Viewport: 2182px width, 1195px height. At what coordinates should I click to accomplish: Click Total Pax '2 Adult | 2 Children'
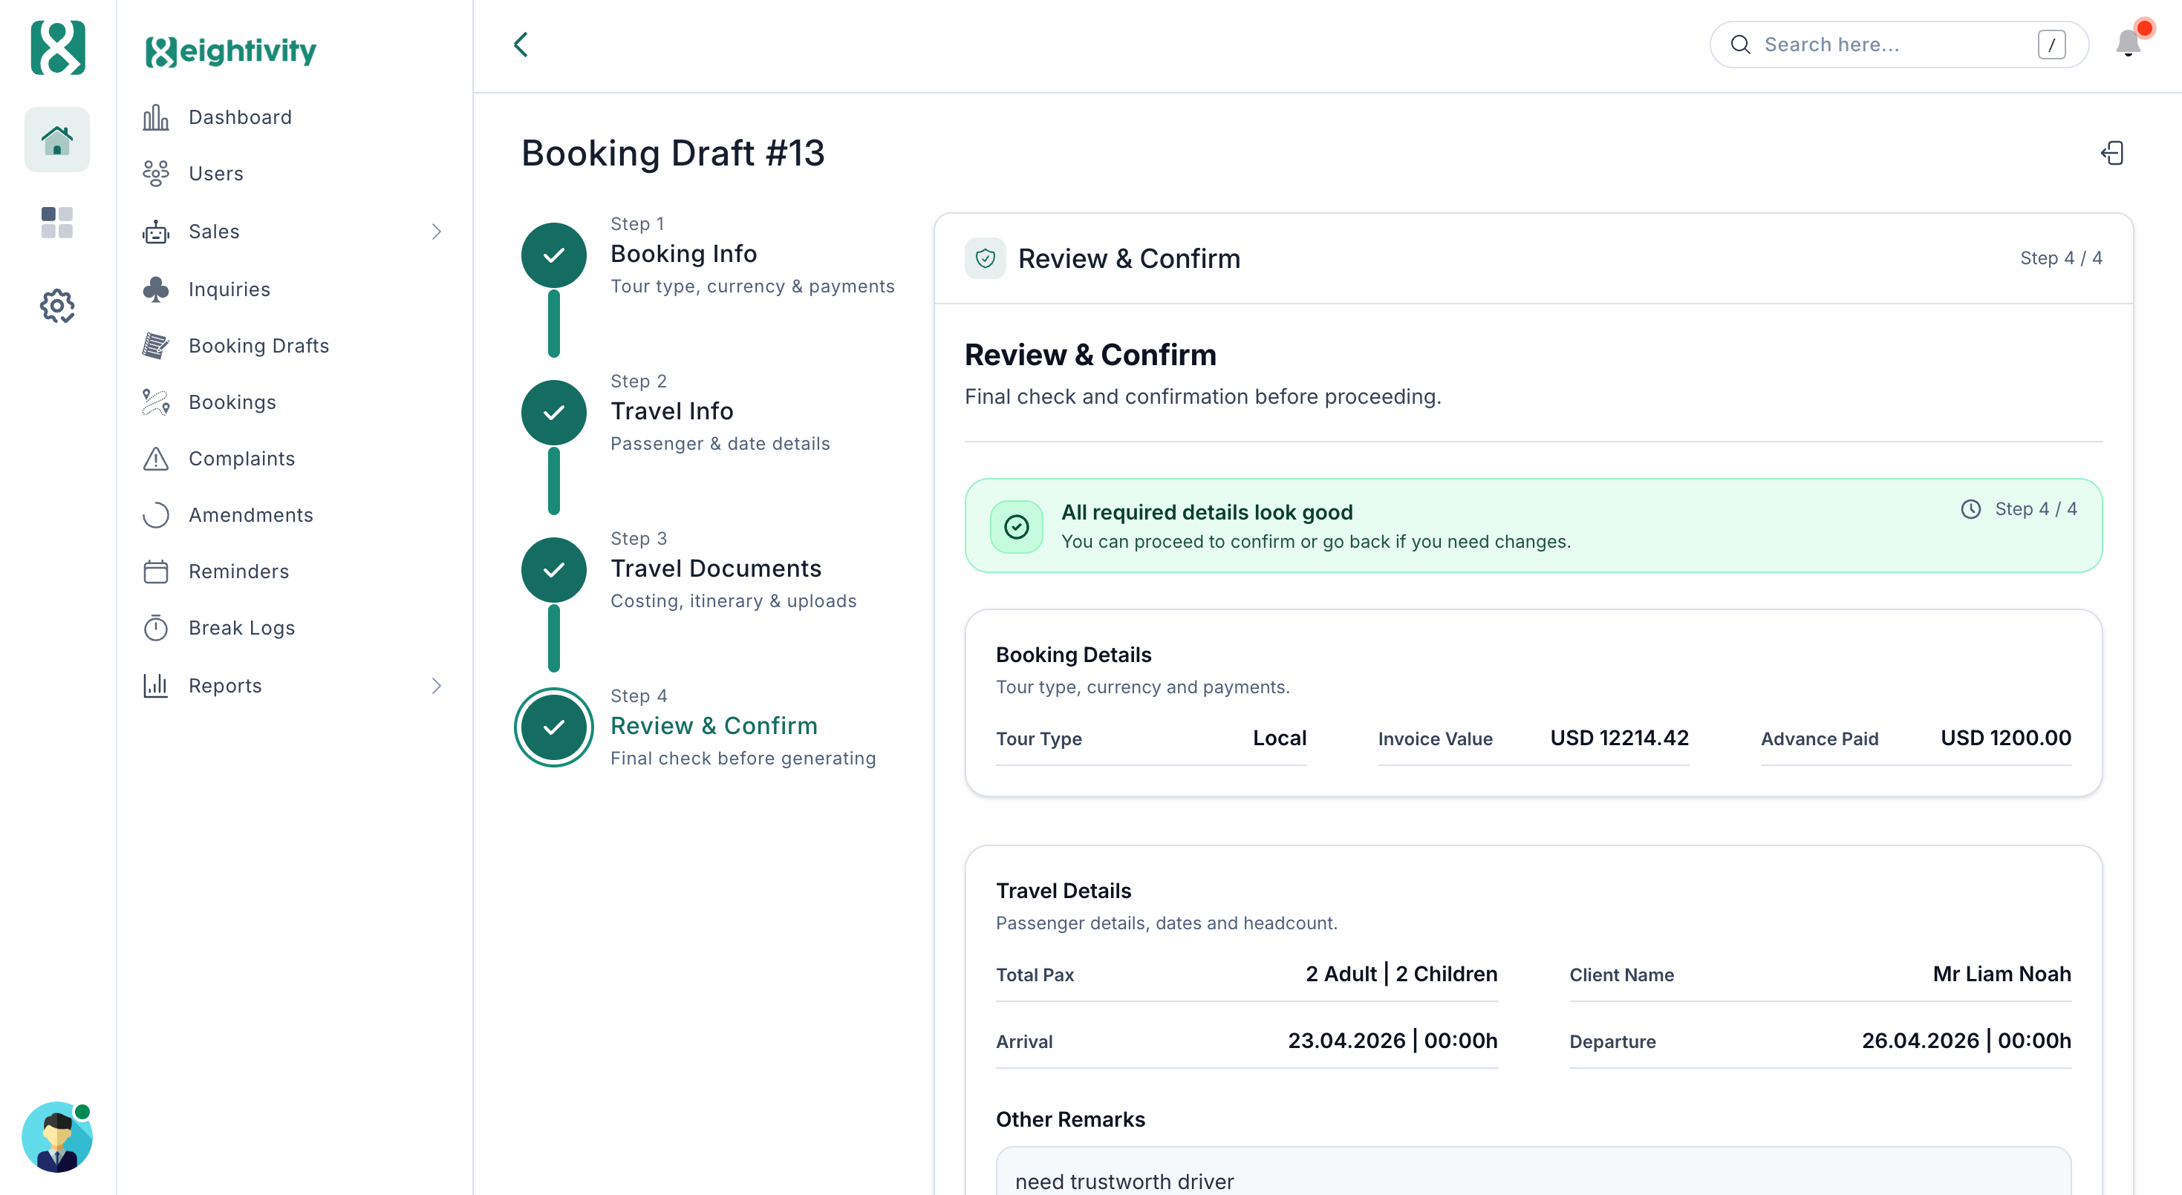pyautogui.click(x=1401, y=974)
